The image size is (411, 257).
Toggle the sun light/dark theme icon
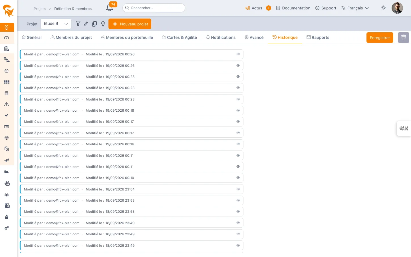[x=384, y=8]
